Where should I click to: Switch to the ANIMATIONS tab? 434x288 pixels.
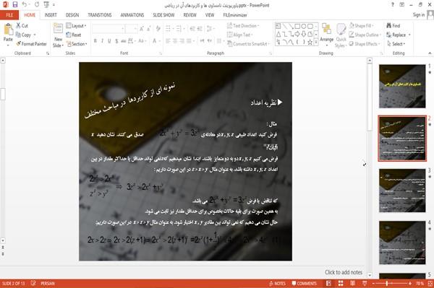132,15
